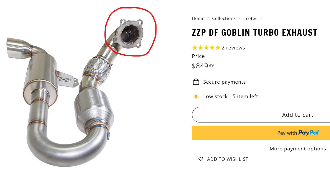Open Ecotec breadcrumb link
This screenshot has height=174, width=330.
[x=250, y=18]
